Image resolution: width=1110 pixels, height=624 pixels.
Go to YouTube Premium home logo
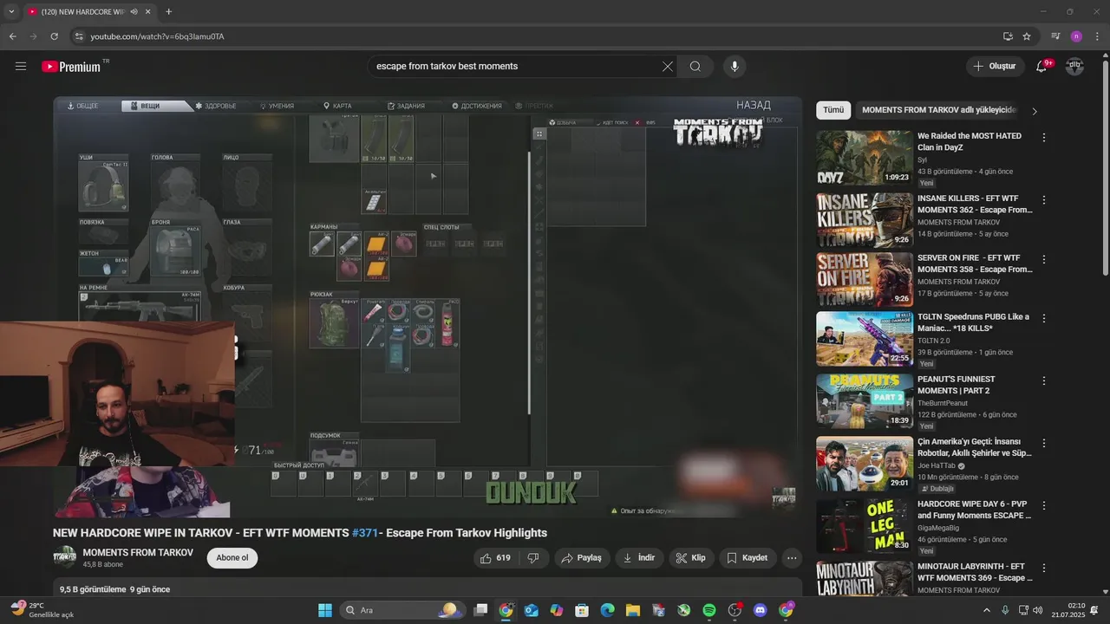[71, 66]
